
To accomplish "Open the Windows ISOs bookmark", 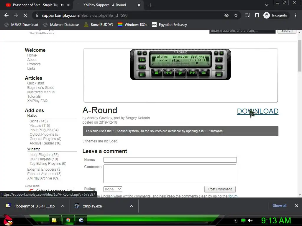I will pyautogui.click(x=132, y=25).
